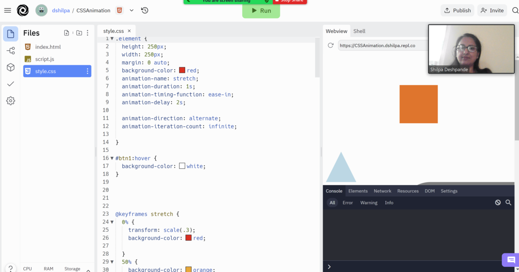Click the upload file icon in Files panel
The image size is (519, 272).
coord(67,32)
